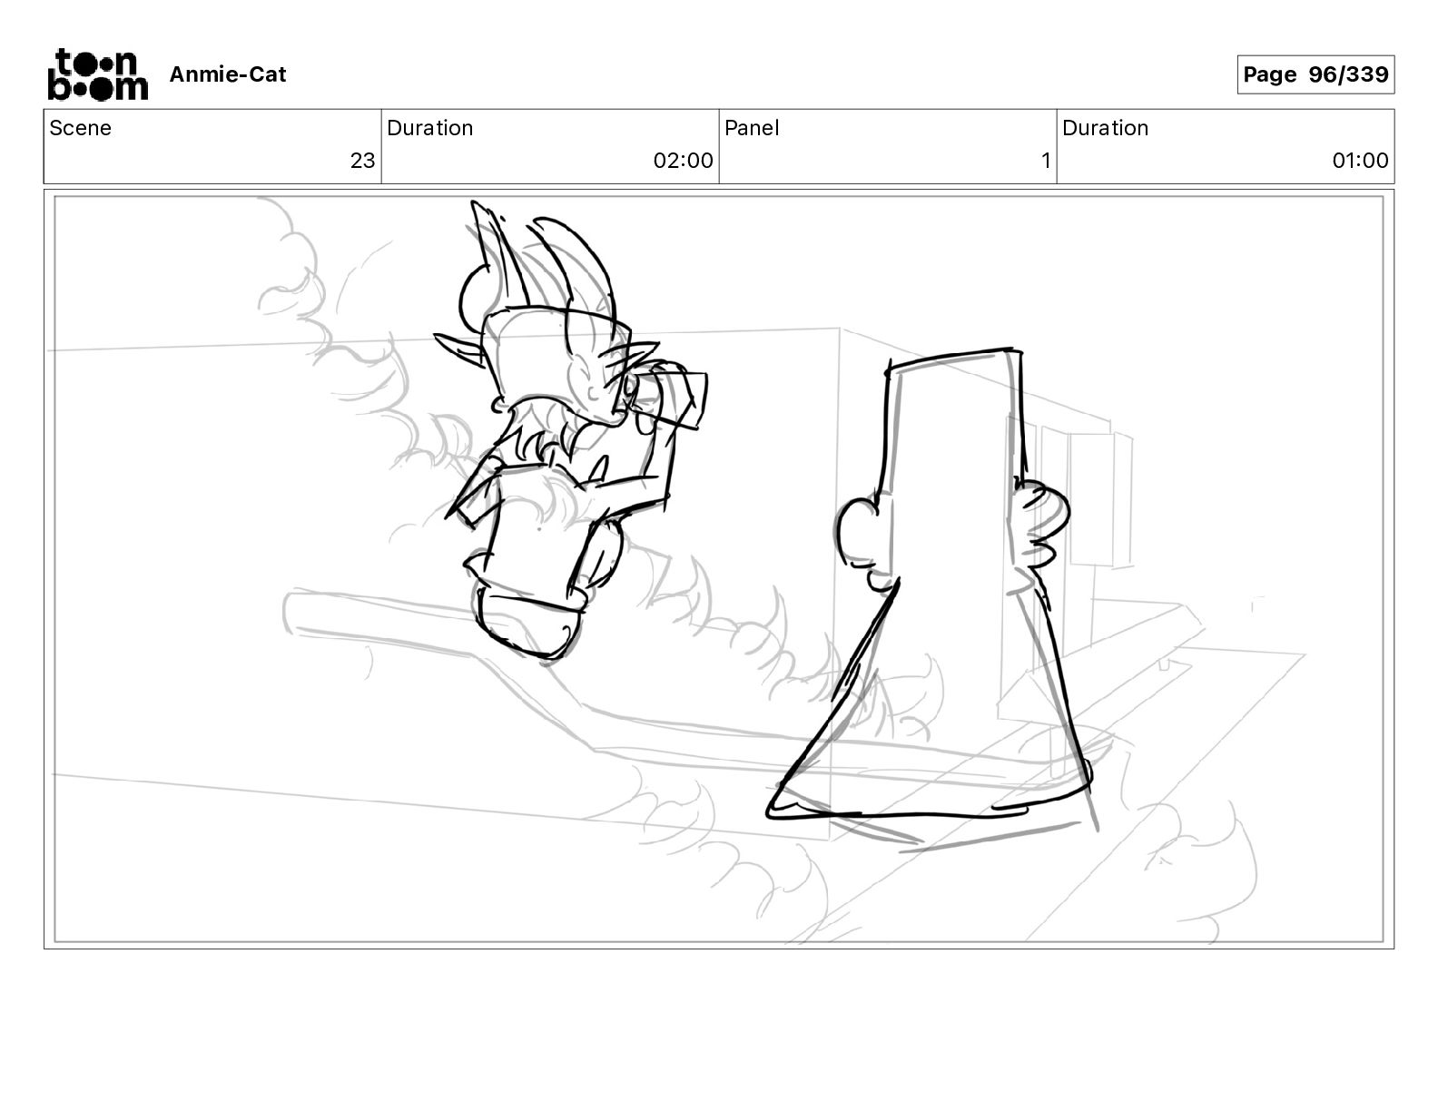Select the panel number '1'
1438x1111 pixels.
pyautogui.click(x=1046, y=161)
